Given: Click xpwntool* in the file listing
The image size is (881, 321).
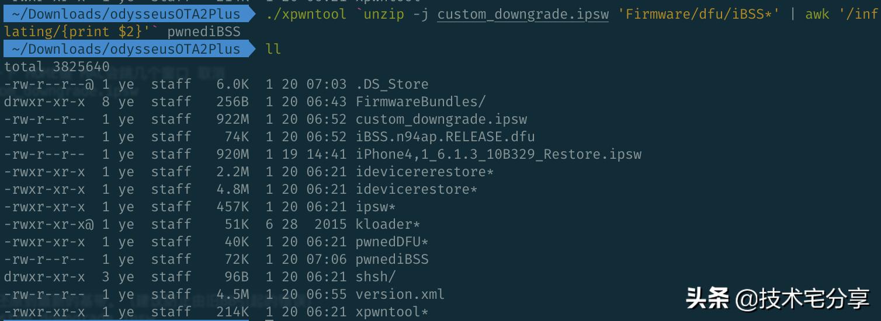Looking at the screenshot, I should point(392,312).
